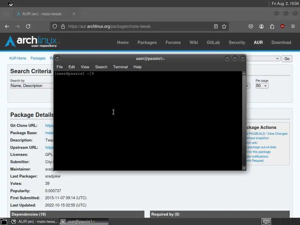300x225 pixels.
Task: Click the Required by (0) header
Action: (220, 214)
